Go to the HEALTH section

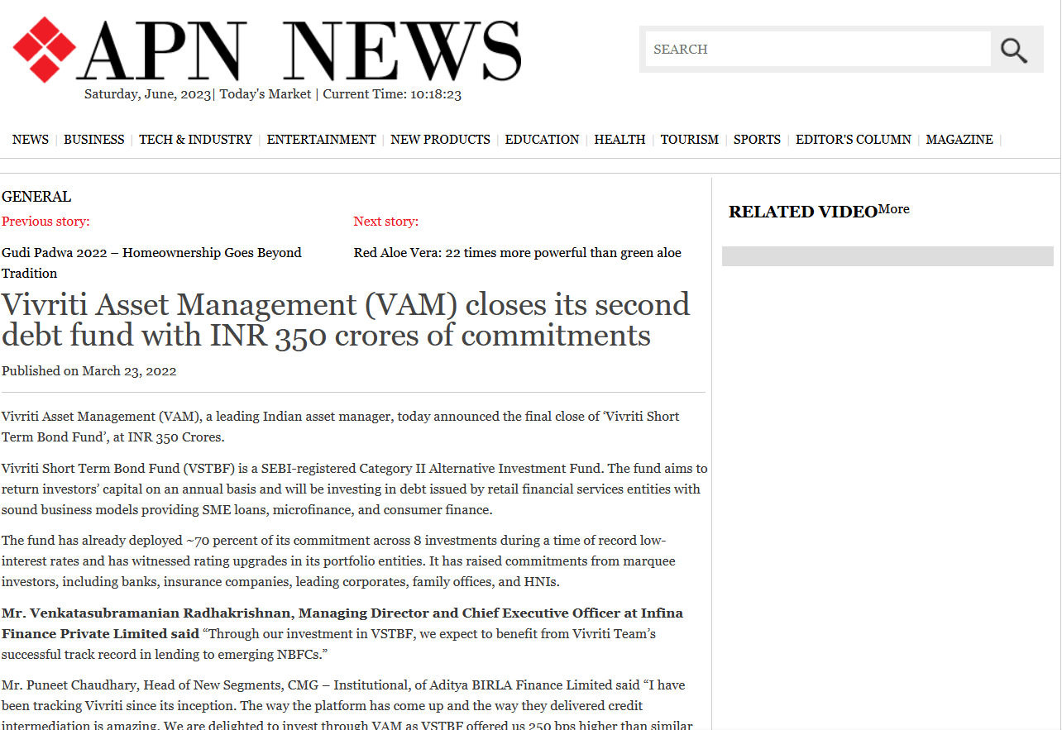(x=619, y=140)
